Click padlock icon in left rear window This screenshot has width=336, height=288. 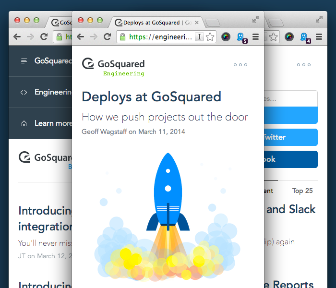[x=59, y=37]
